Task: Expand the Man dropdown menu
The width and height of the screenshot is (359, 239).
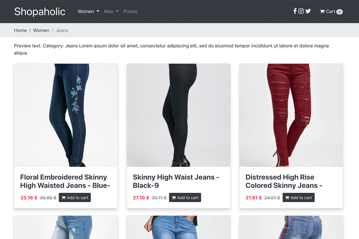Action: (x=111, y=12)
